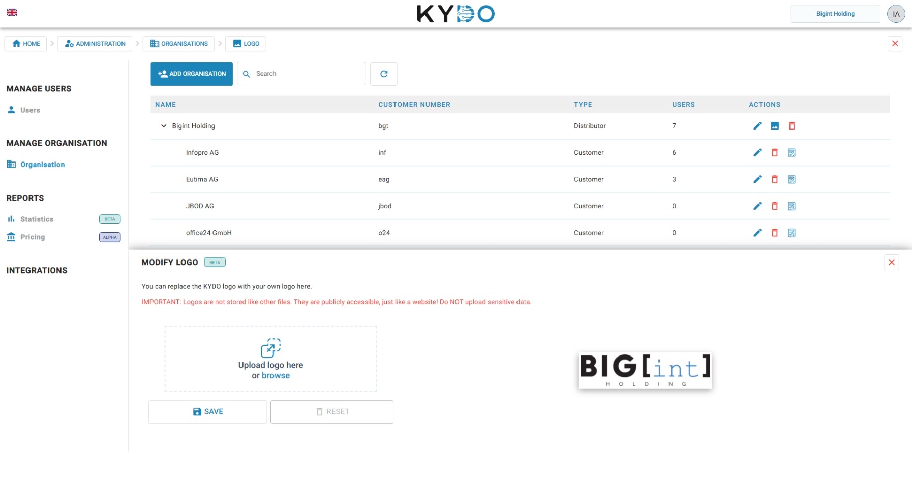The width and height of the screenshot is (912, 485).
Task: Click into the Search organisations field
Action: pos(301,74)
